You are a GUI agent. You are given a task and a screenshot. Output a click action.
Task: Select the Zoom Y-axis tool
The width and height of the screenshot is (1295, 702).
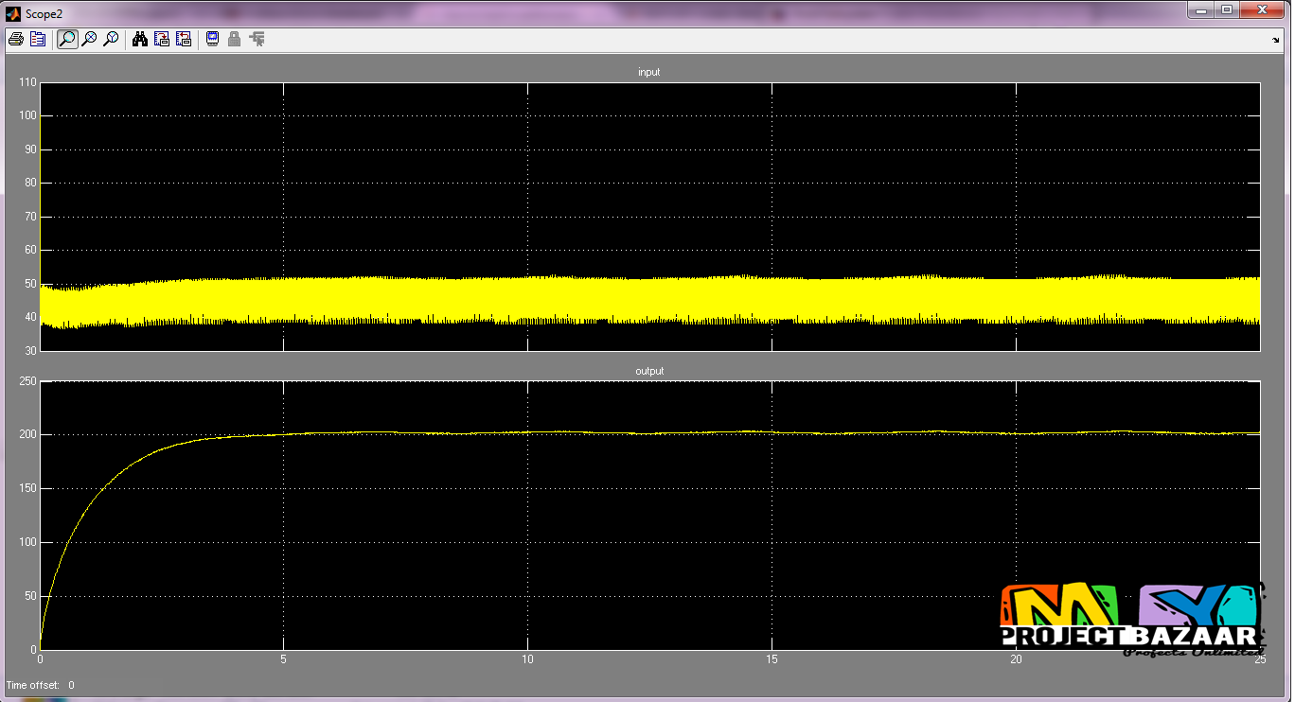click(111, 39)
